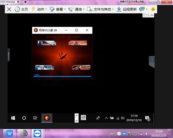The image size is (173, 138).
Task: Click the up arrow on taskbar toolbar stepper
Action: coord(76,115)
